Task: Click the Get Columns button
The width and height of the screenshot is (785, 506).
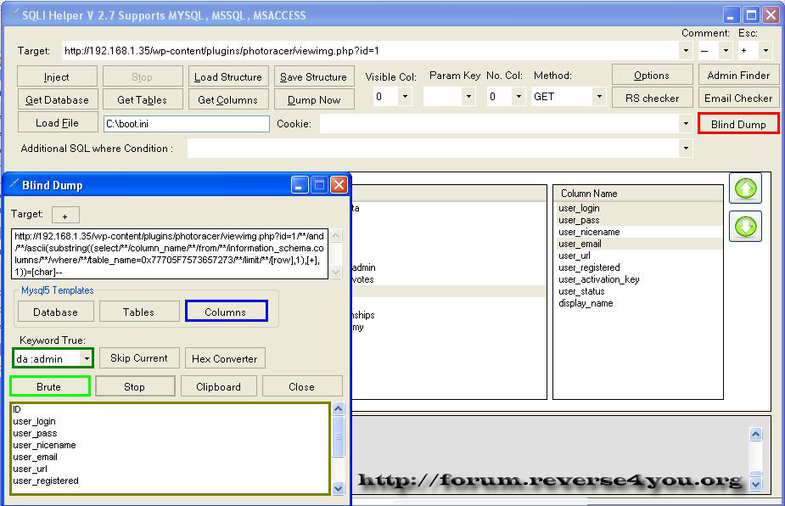Action: pos(228,99)
